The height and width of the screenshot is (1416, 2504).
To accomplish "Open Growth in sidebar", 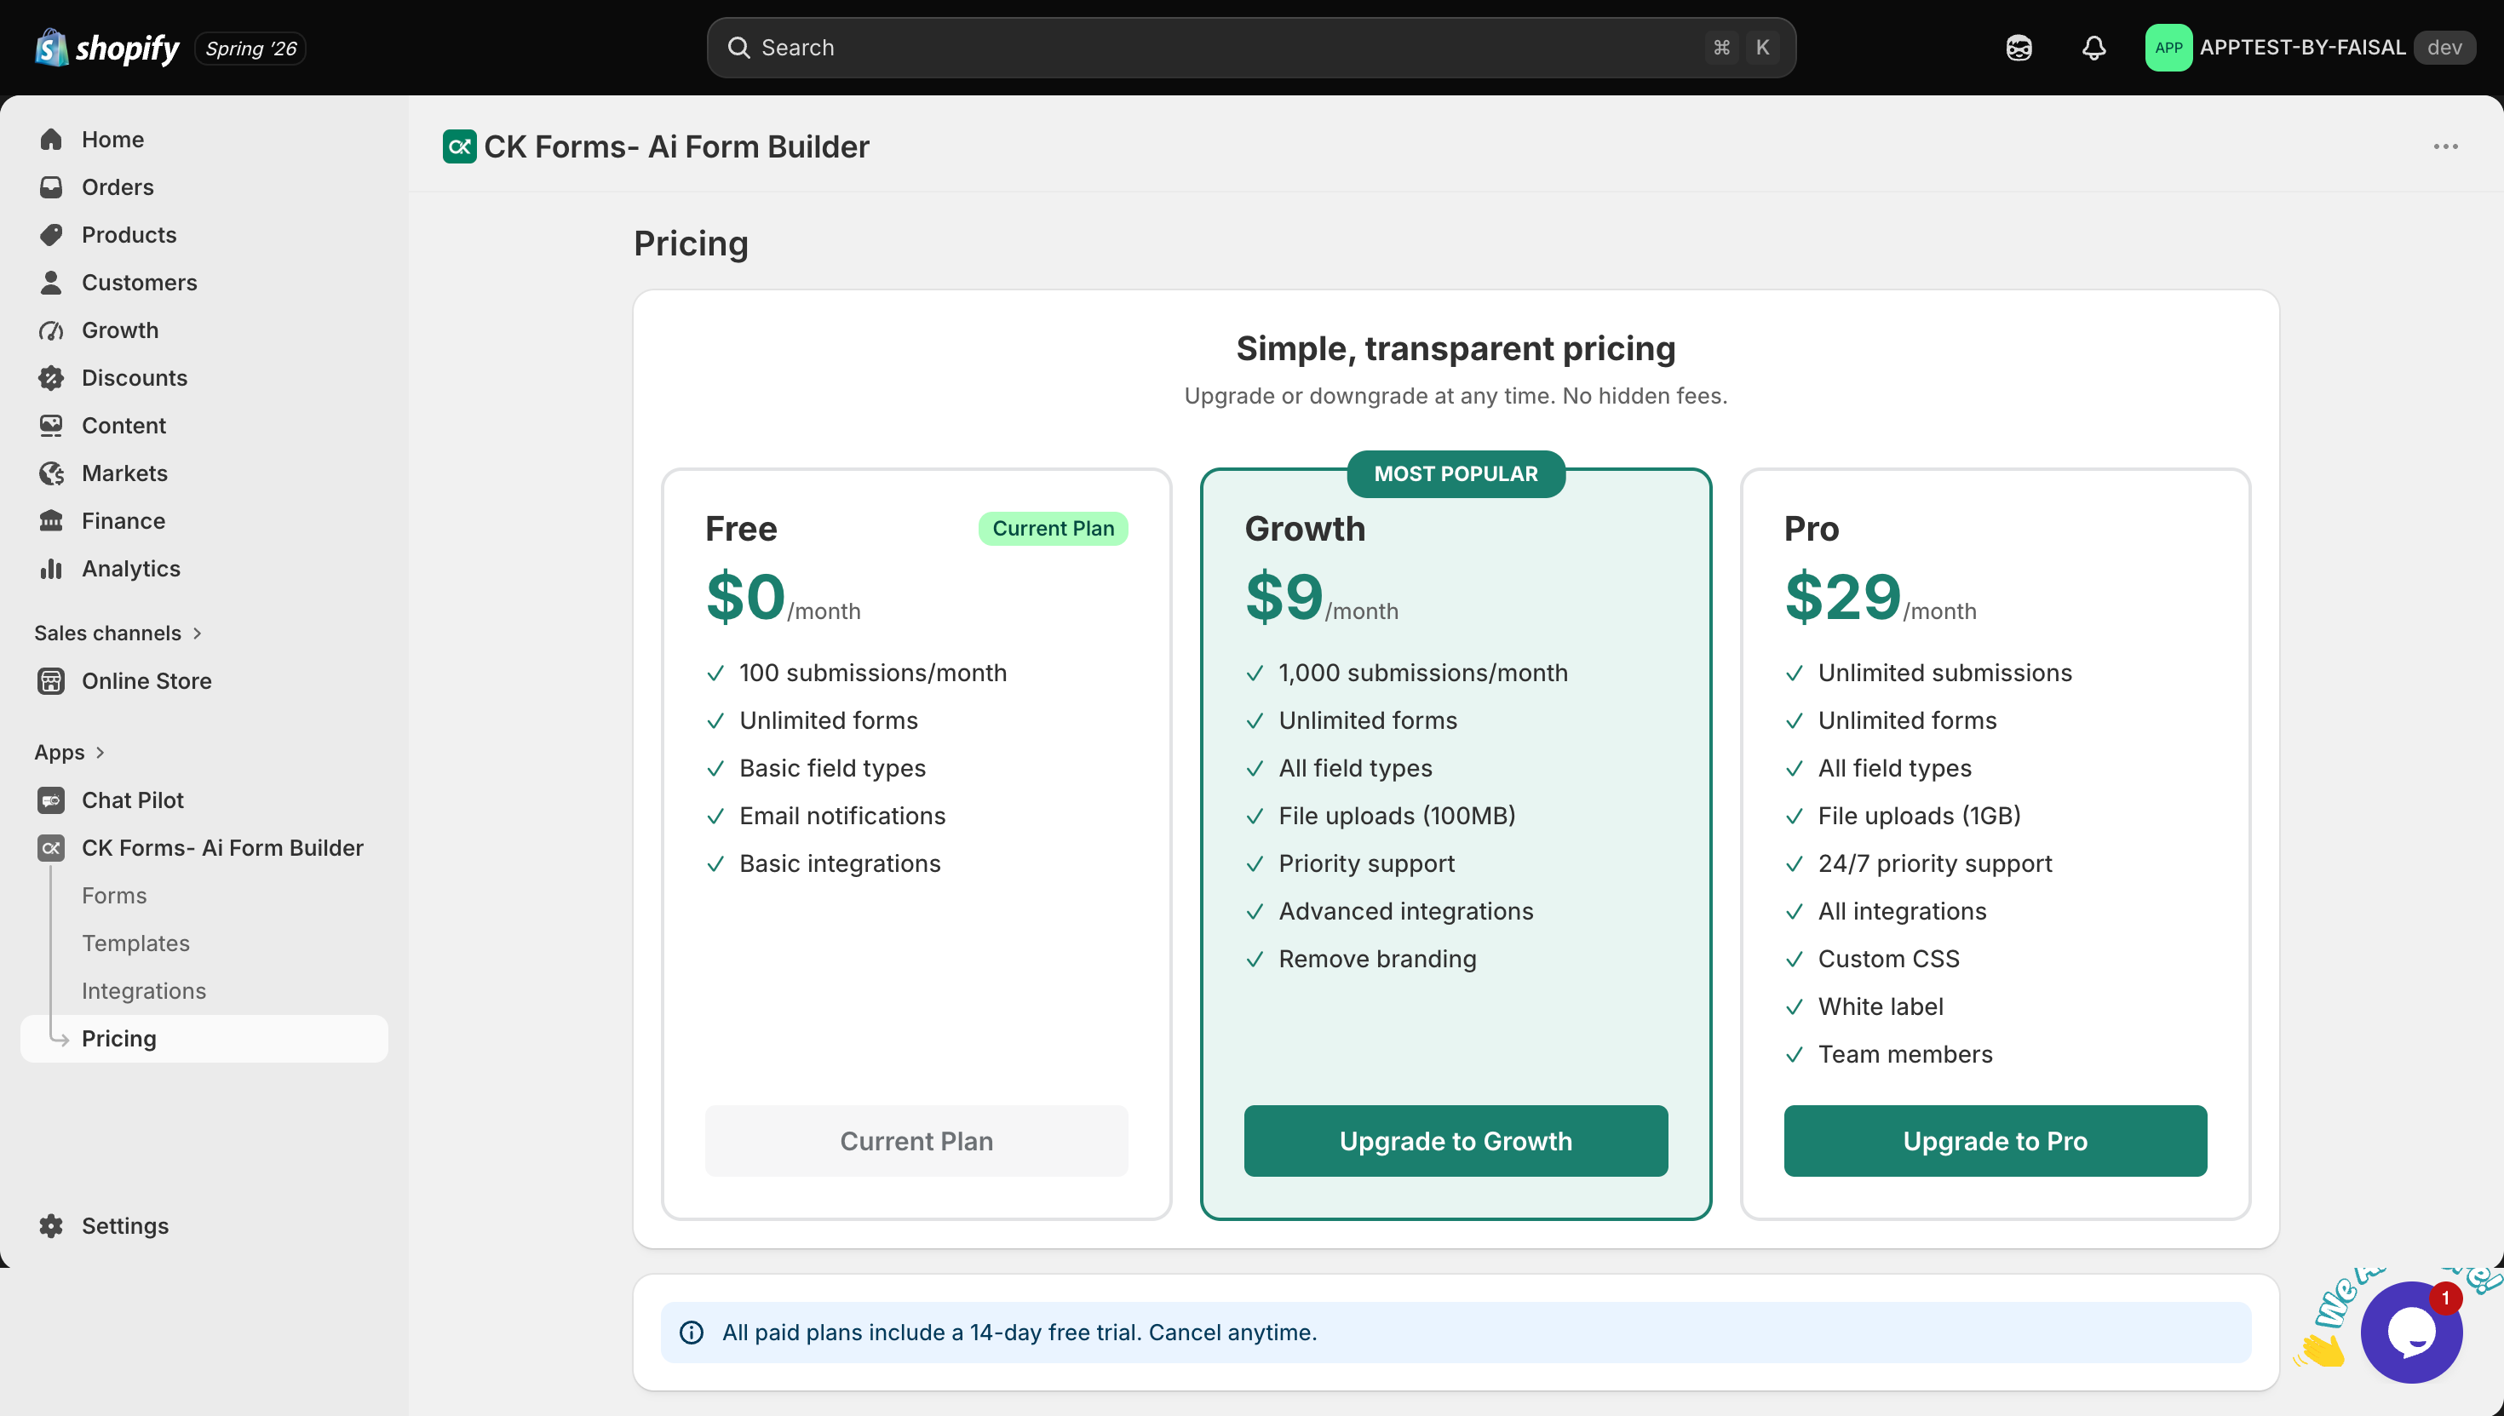I will 204,330.
